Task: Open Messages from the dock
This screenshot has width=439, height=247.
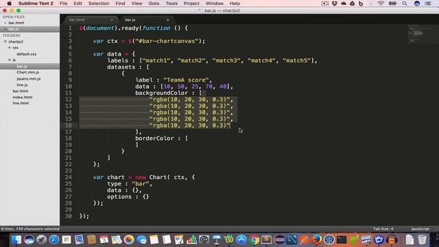Action: (141, 239)
